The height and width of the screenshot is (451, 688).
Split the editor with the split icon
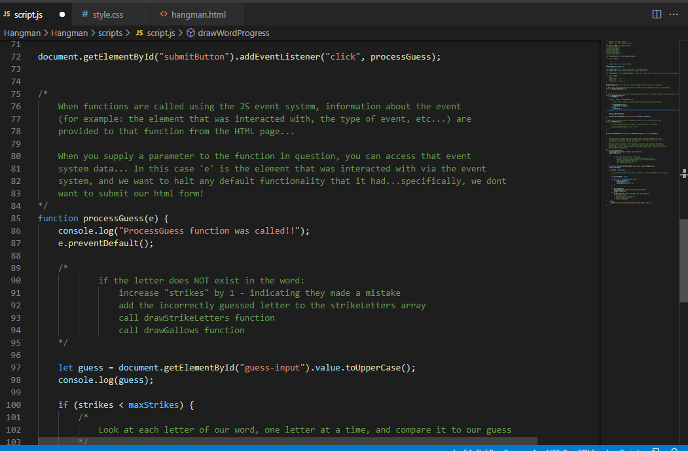pos(657,14)
